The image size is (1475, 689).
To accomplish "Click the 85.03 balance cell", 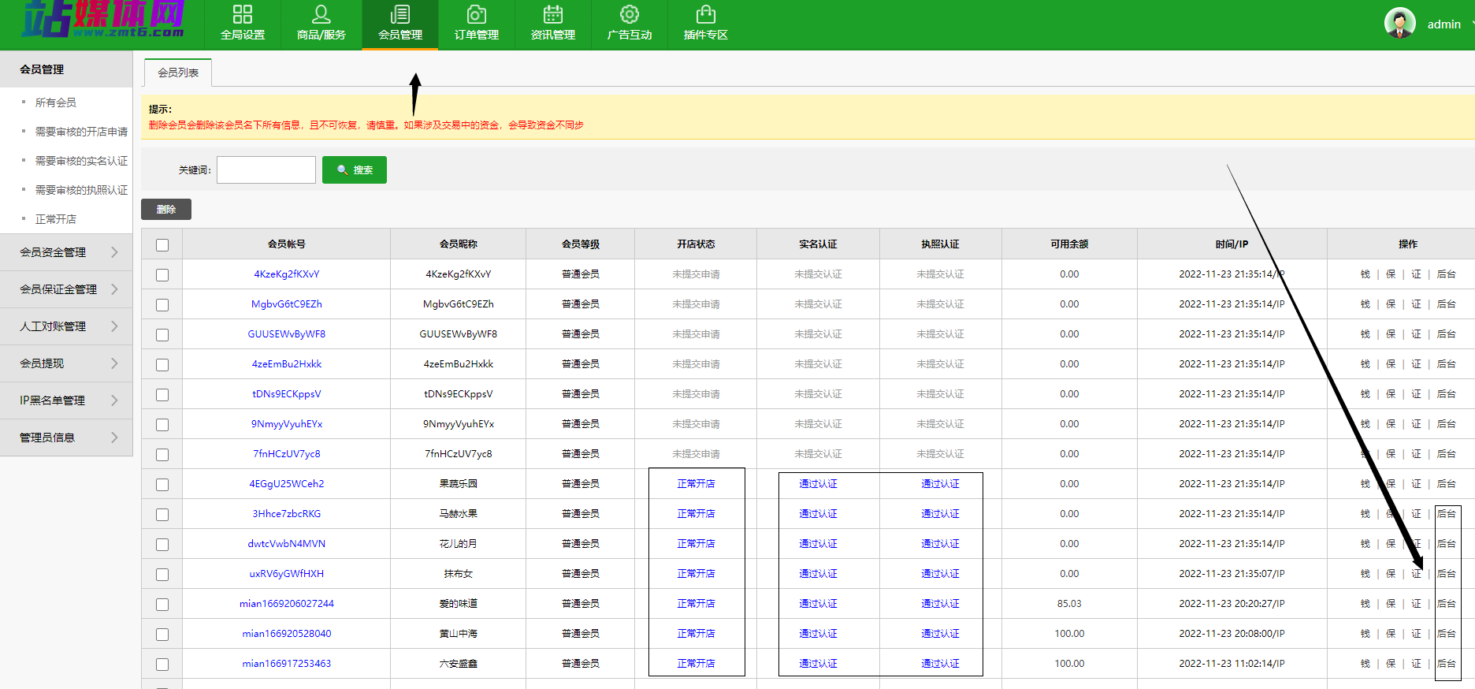I will click(x=1069, y=604).
